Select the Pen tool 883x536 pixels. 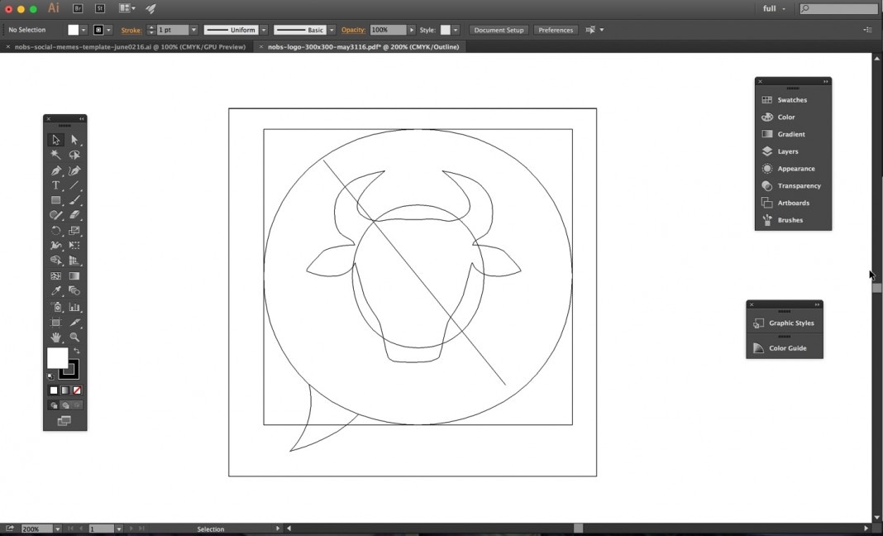[x=55, y=170]
